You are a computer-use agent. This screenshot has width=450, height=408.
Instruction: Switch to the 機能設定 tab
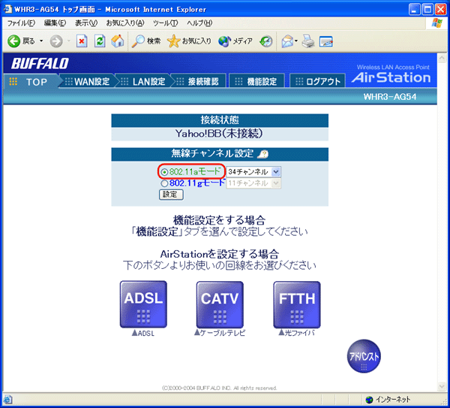pyautogui.click(x=256, y=82)
